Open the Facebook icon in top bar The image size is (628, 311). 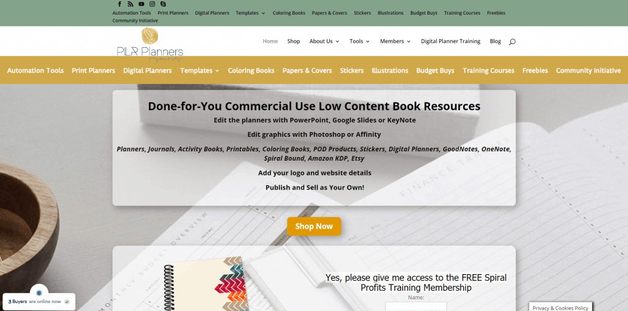point(120,4)
